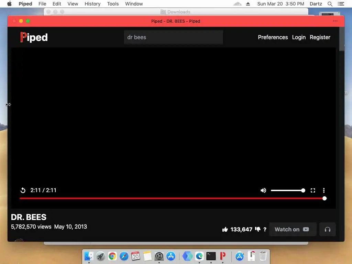
Task: Click the Dartz user name in menu bar
Action: click(316, 4)
